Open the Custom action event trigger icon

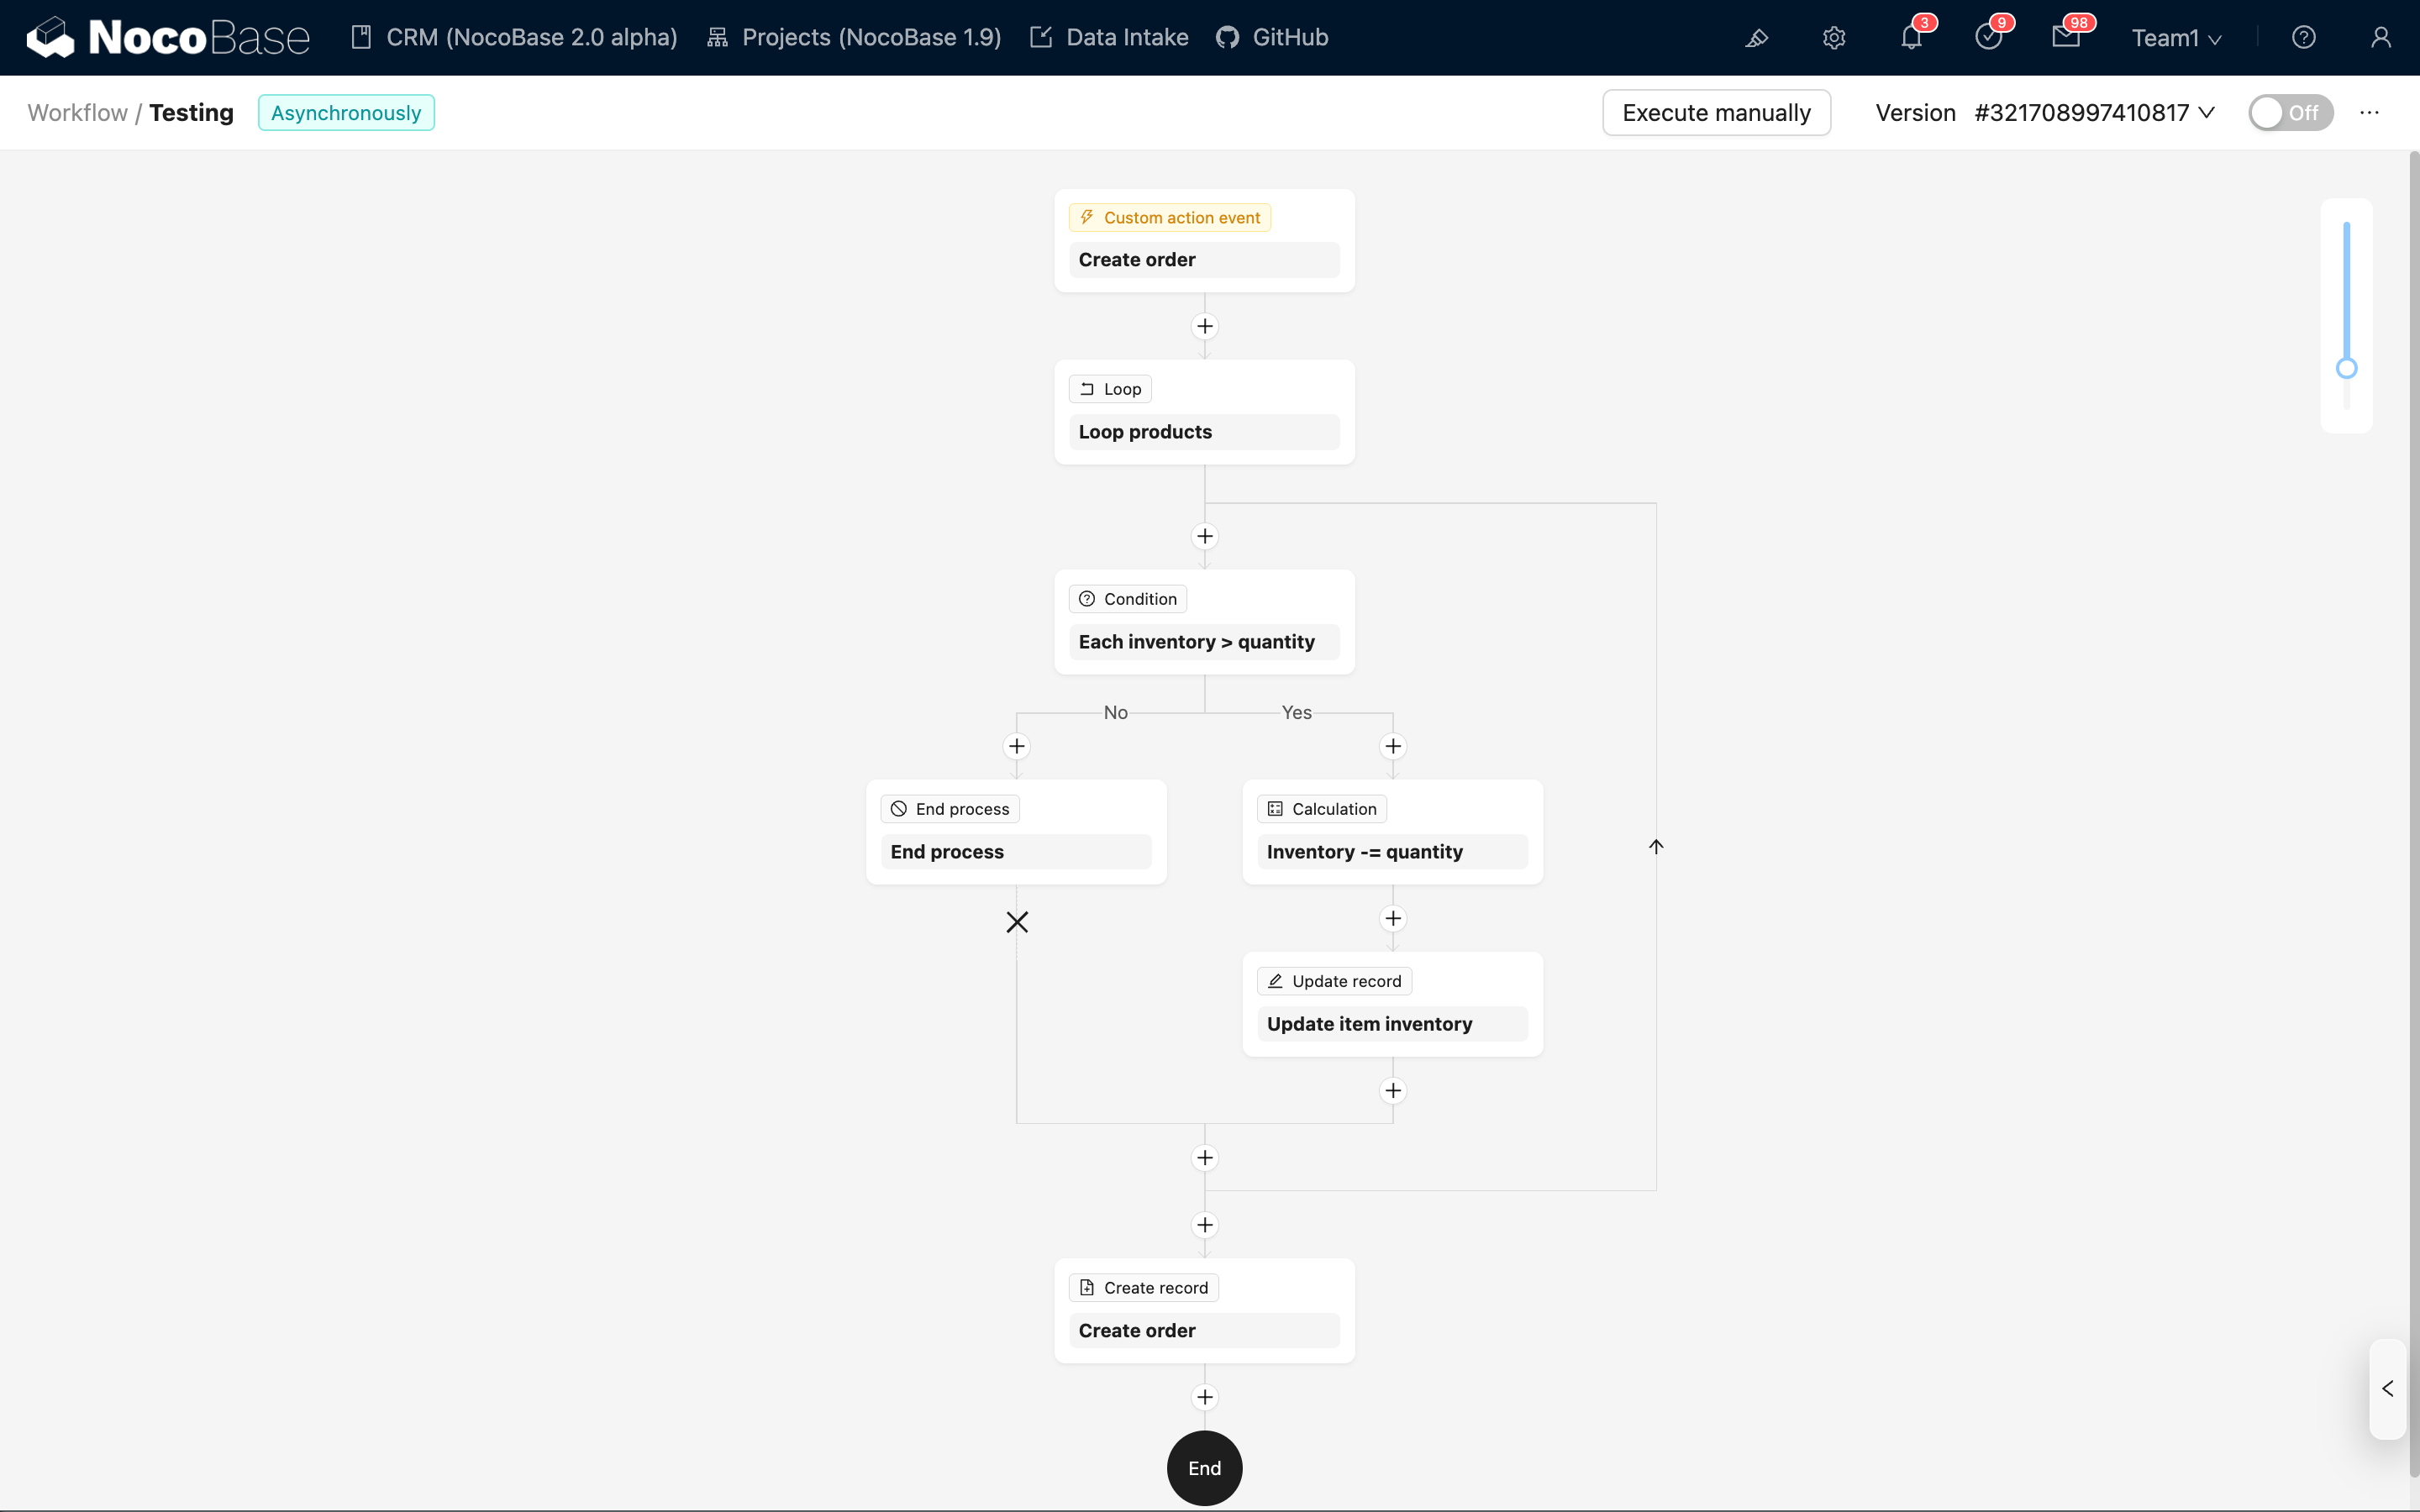(x=1087, y=217)
